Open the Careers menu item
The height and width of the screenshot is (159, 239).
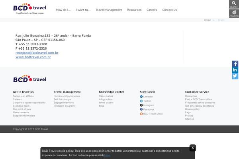152,10
